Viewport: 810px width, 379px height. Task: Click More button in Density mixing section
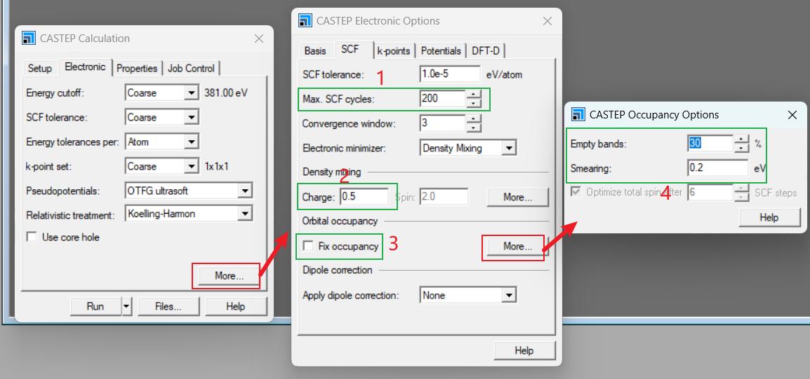(x=517, y=197)
